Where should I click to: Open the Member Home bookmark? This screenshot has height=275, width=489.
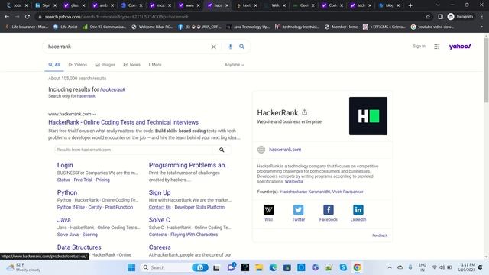pyautogui.click(x=342, y=27)
